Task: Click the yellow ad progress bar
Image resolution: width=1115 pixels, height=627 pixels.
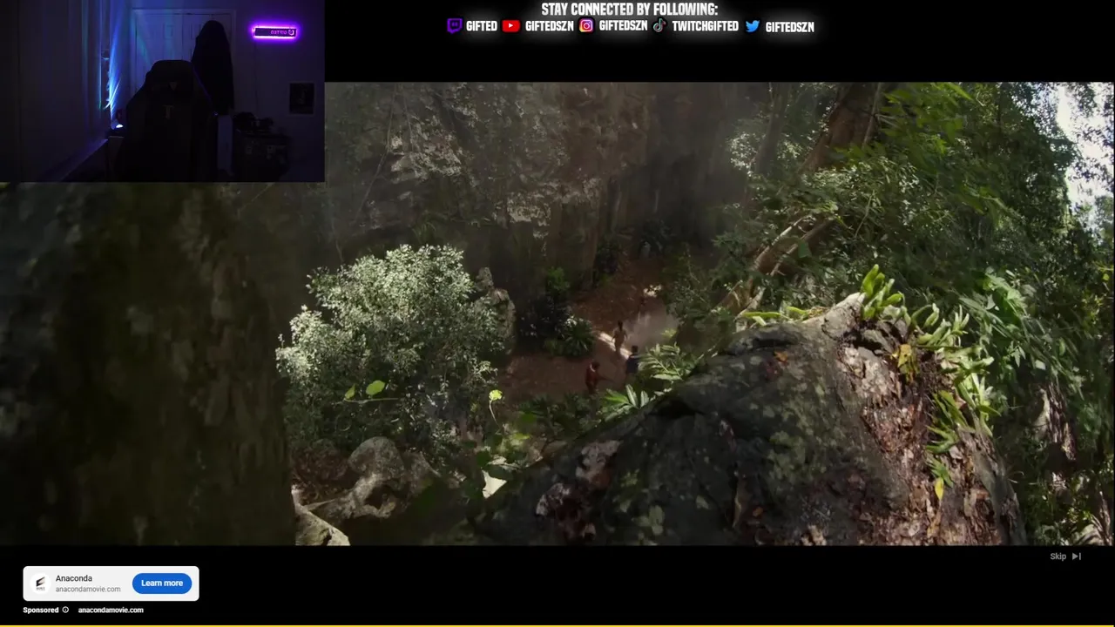Action: [557, 625]
